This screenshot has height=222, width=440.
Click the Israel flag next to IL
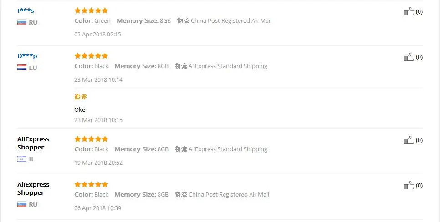21,159
